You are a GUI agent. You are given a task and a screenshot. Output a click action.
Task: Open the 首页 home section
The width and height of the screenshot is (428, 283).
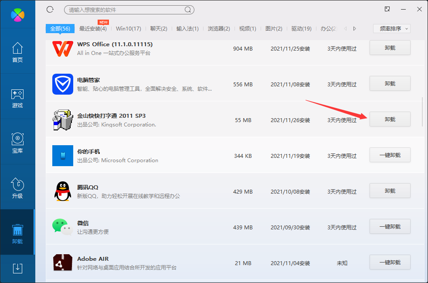pyautogui.click(x=17, y=52)
